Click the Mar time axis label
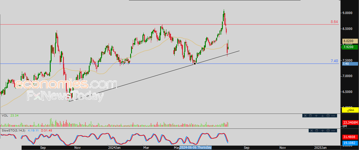Viewport: 359px width, 150px height. (146, 148)
